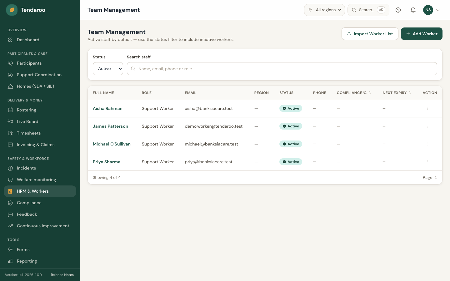The width and height of the screenshot is (450, 281).
Task: Open Priya Sharma's profile link
Action: (x=107, y=162)
